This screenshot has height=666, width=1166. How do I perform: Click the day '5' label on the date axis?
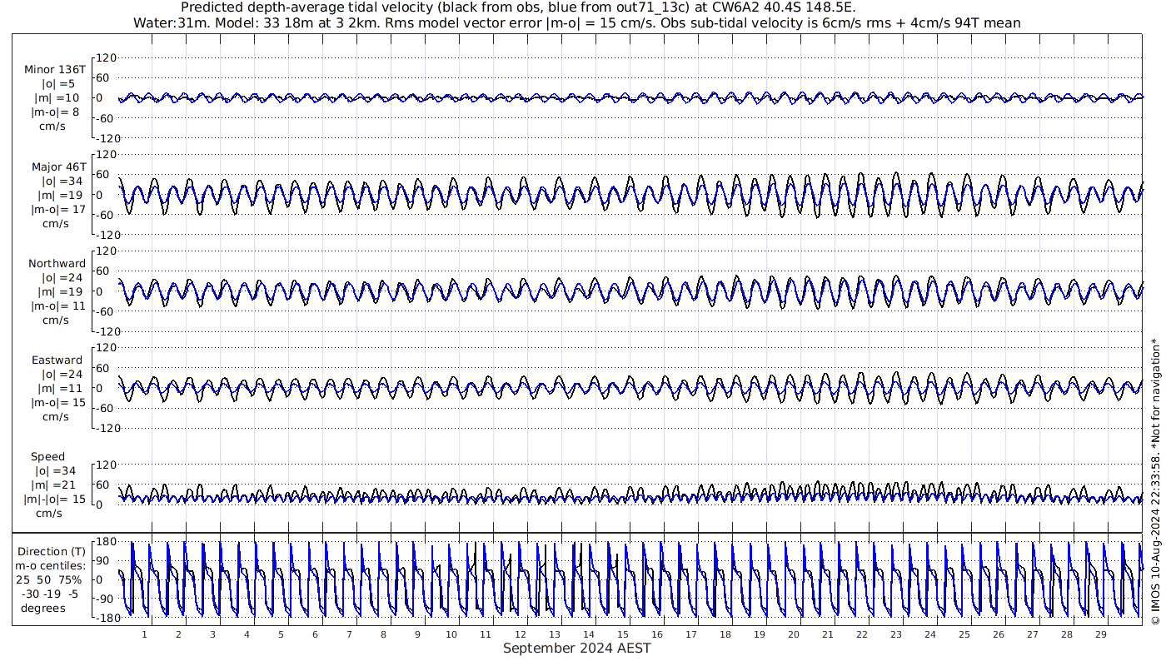[x=281, y=634]
